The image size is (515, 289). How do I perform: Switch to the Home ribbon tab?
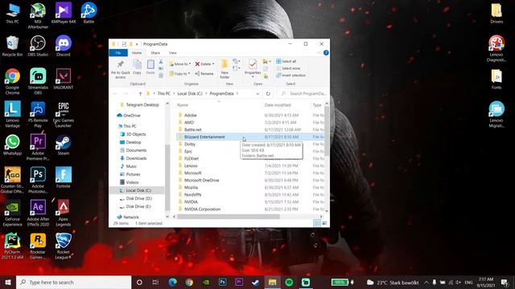coord(137,53)
